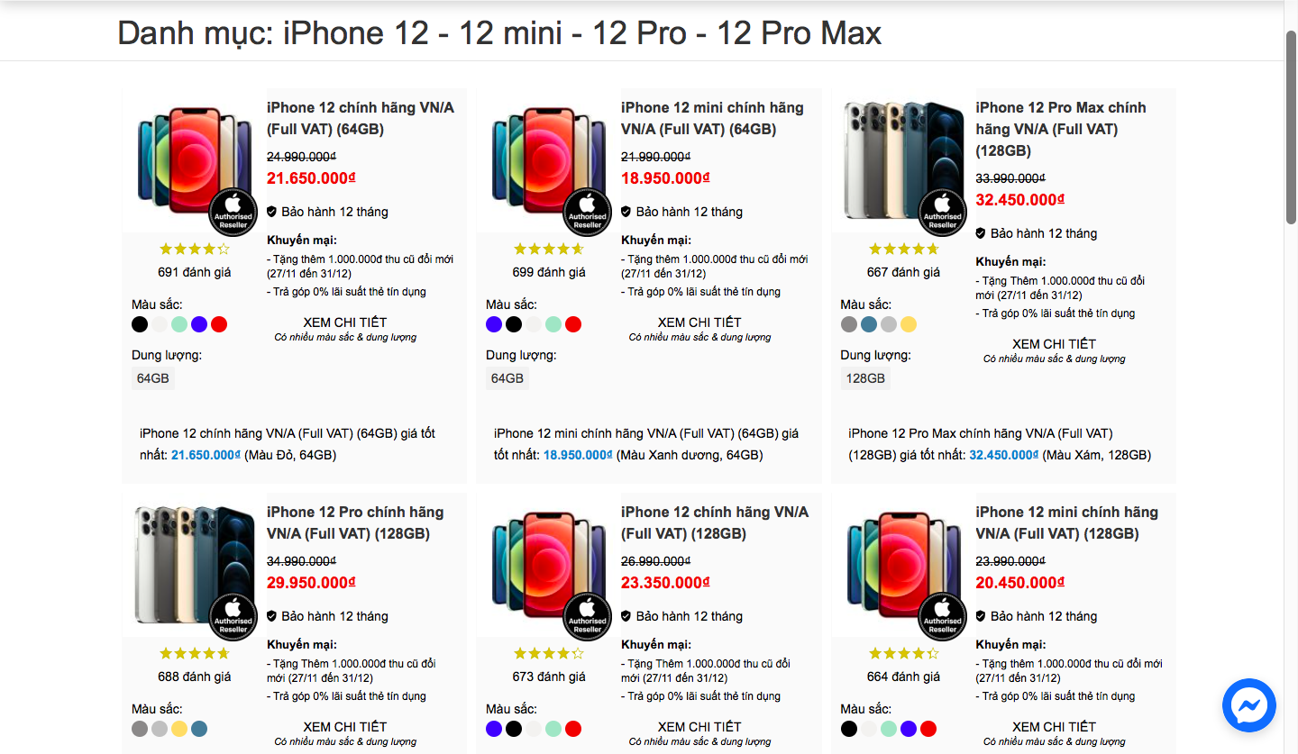Click the star rating under iPhone 12 Pro Max
Screen dimensions: 1298x754
click(903, 249)
